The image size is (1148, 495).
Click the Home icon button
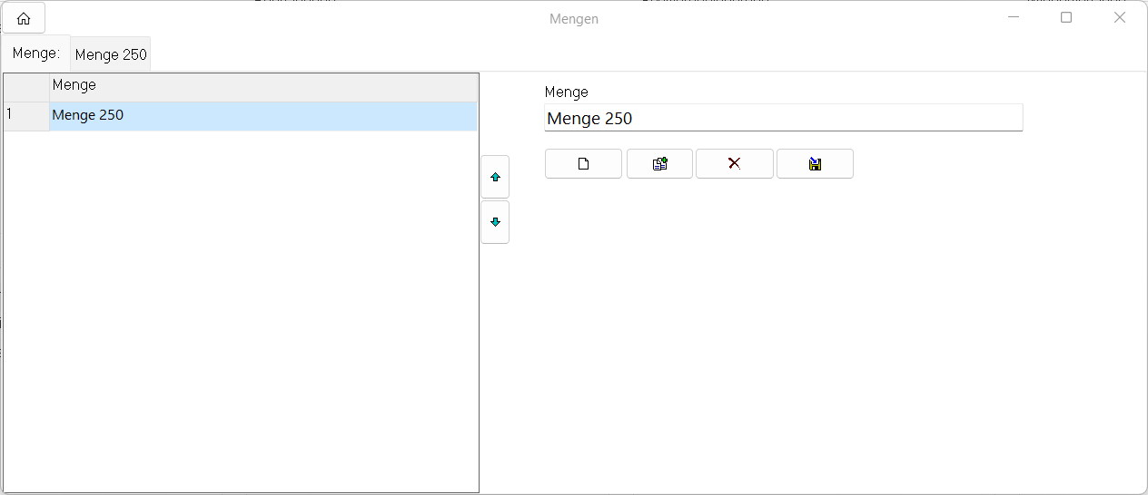click(24, 18)
